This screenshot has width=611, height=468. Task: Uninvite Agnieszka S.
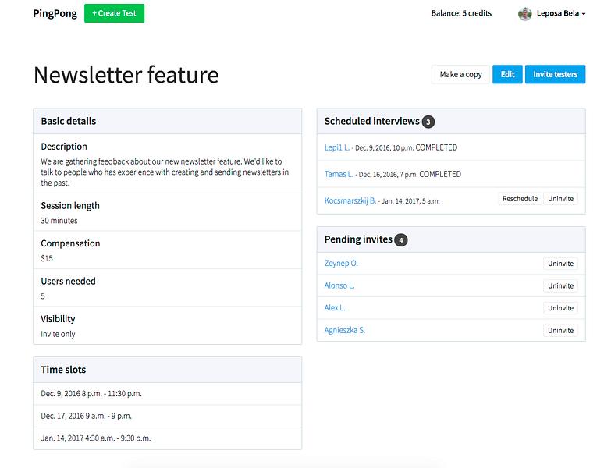561,330
